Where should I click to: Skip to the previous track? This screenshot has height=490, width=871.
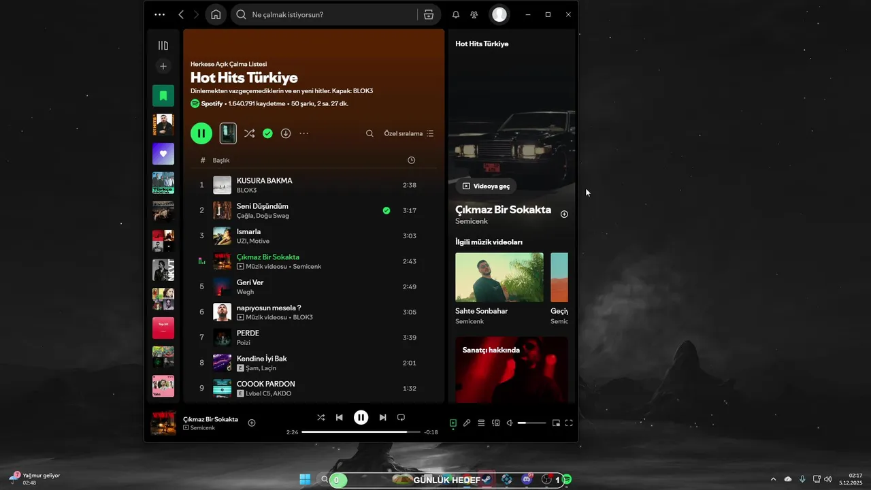[340, 418]
